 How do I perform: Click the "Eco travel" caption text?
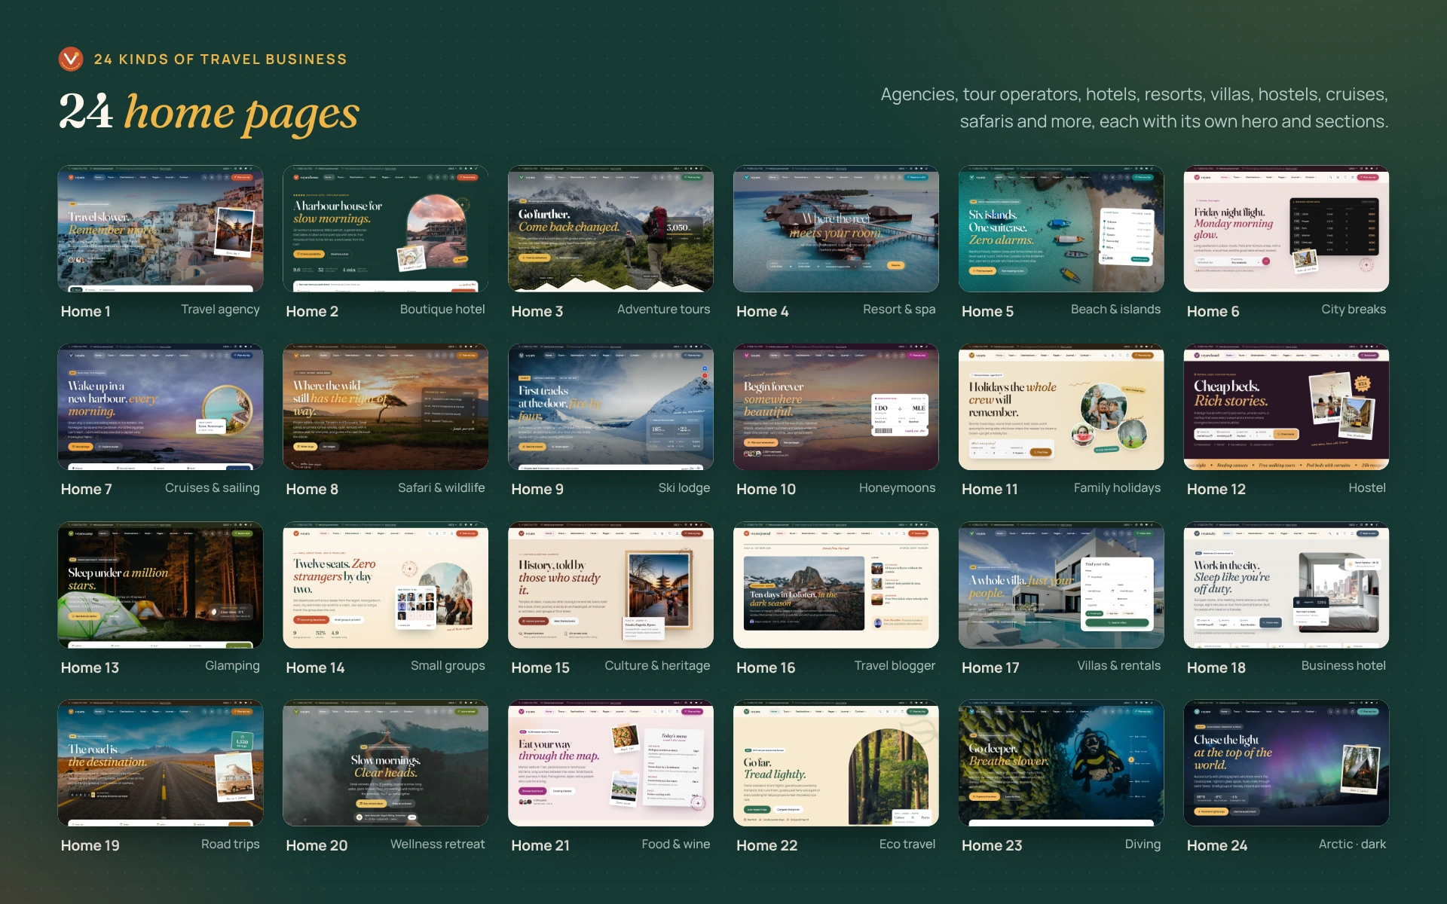(907, 844)
